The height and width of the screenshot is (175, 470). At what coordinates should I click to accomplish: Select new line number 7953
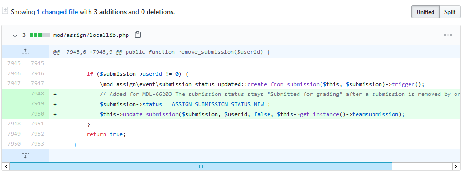point(37,144)
